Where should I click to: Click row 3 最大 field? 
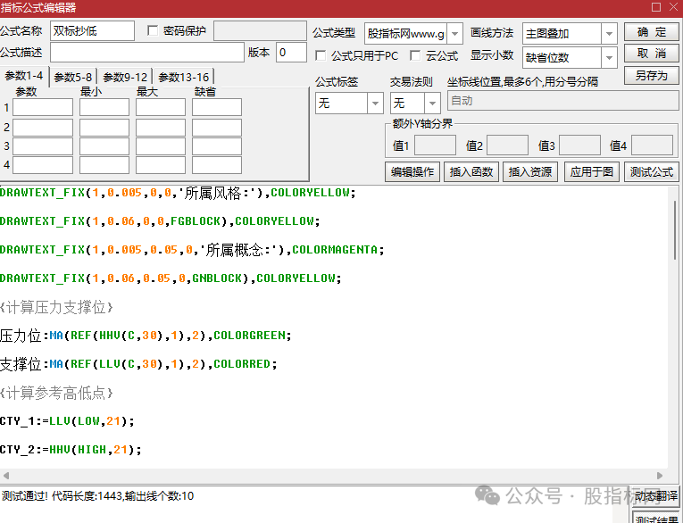(161, 146)
